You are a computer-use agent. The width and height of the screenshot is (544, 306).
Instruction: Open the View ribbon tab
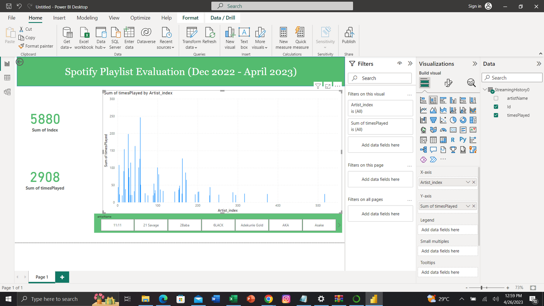click(x=114, y=18)
